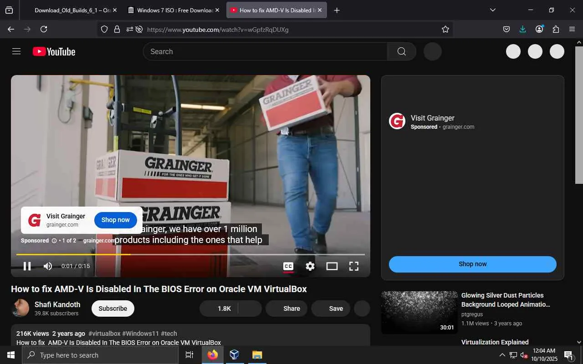Select the How to fix AMD-V tab
The image size is (583, 364).
[x=276, y=10]
